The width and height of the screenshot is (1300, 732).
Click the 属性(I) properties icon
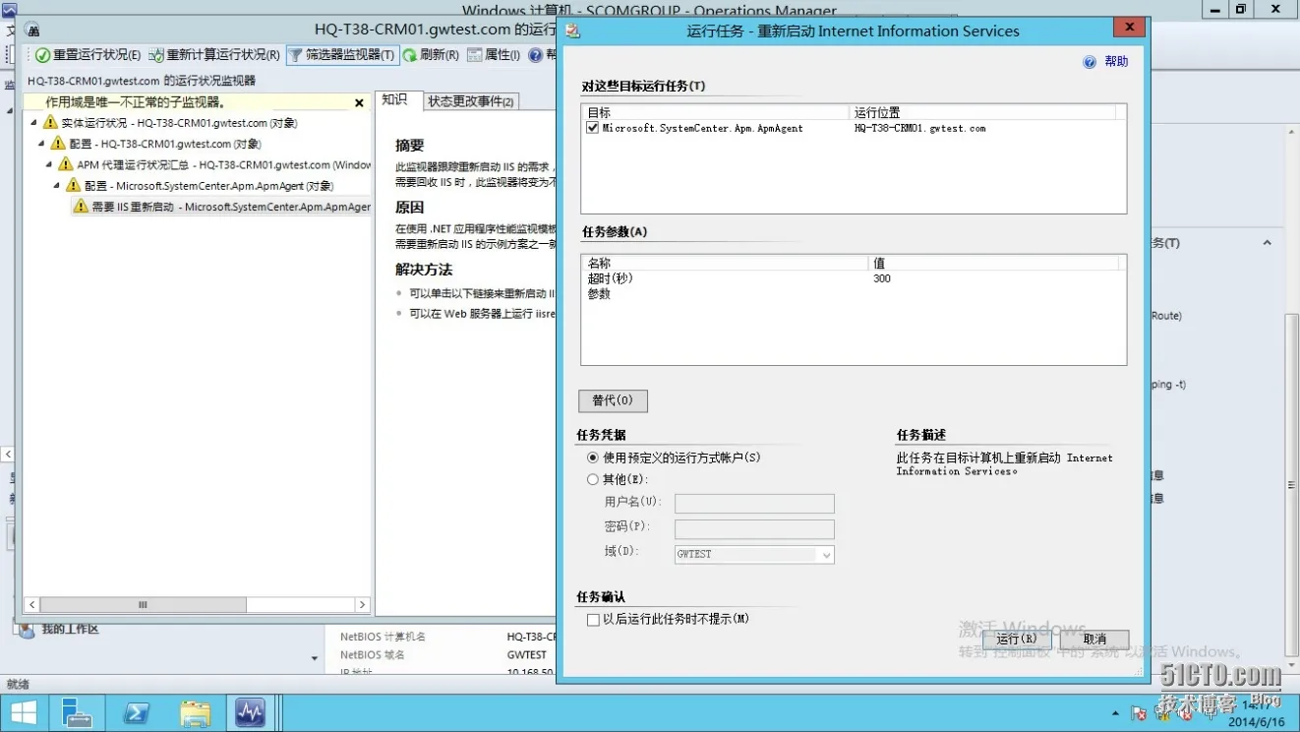click(x=475, y=55)
